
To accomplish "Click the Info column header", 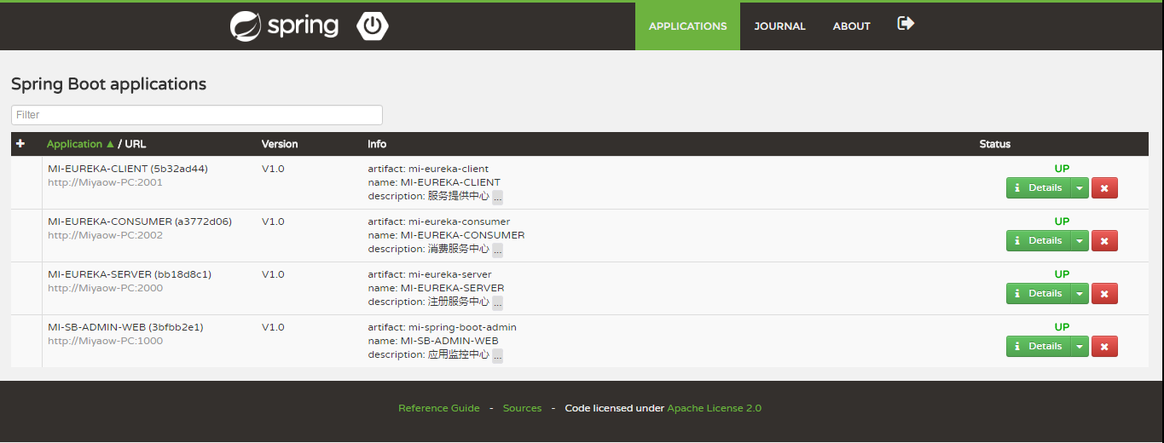I will (377, 144).
